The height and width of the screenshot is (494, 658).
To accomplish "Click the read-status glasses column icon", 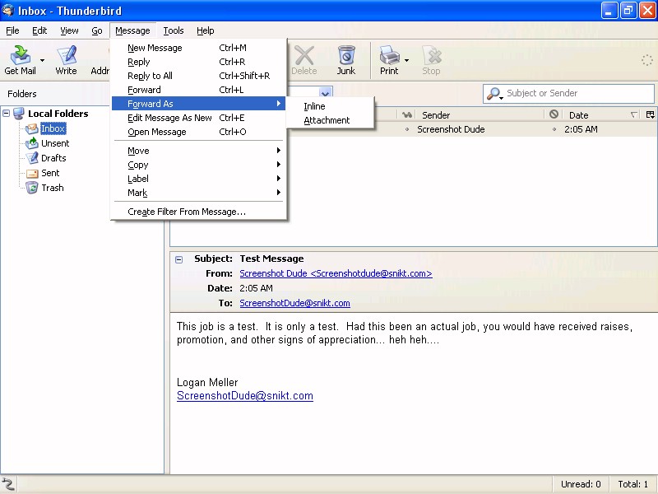I will 406,114.
